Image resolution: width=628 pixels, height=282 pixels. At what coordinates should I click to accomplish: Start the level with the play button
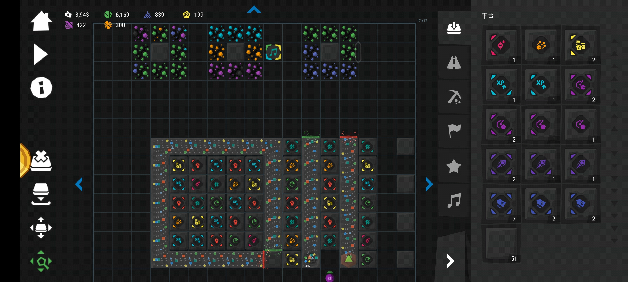tap(41, 54)
